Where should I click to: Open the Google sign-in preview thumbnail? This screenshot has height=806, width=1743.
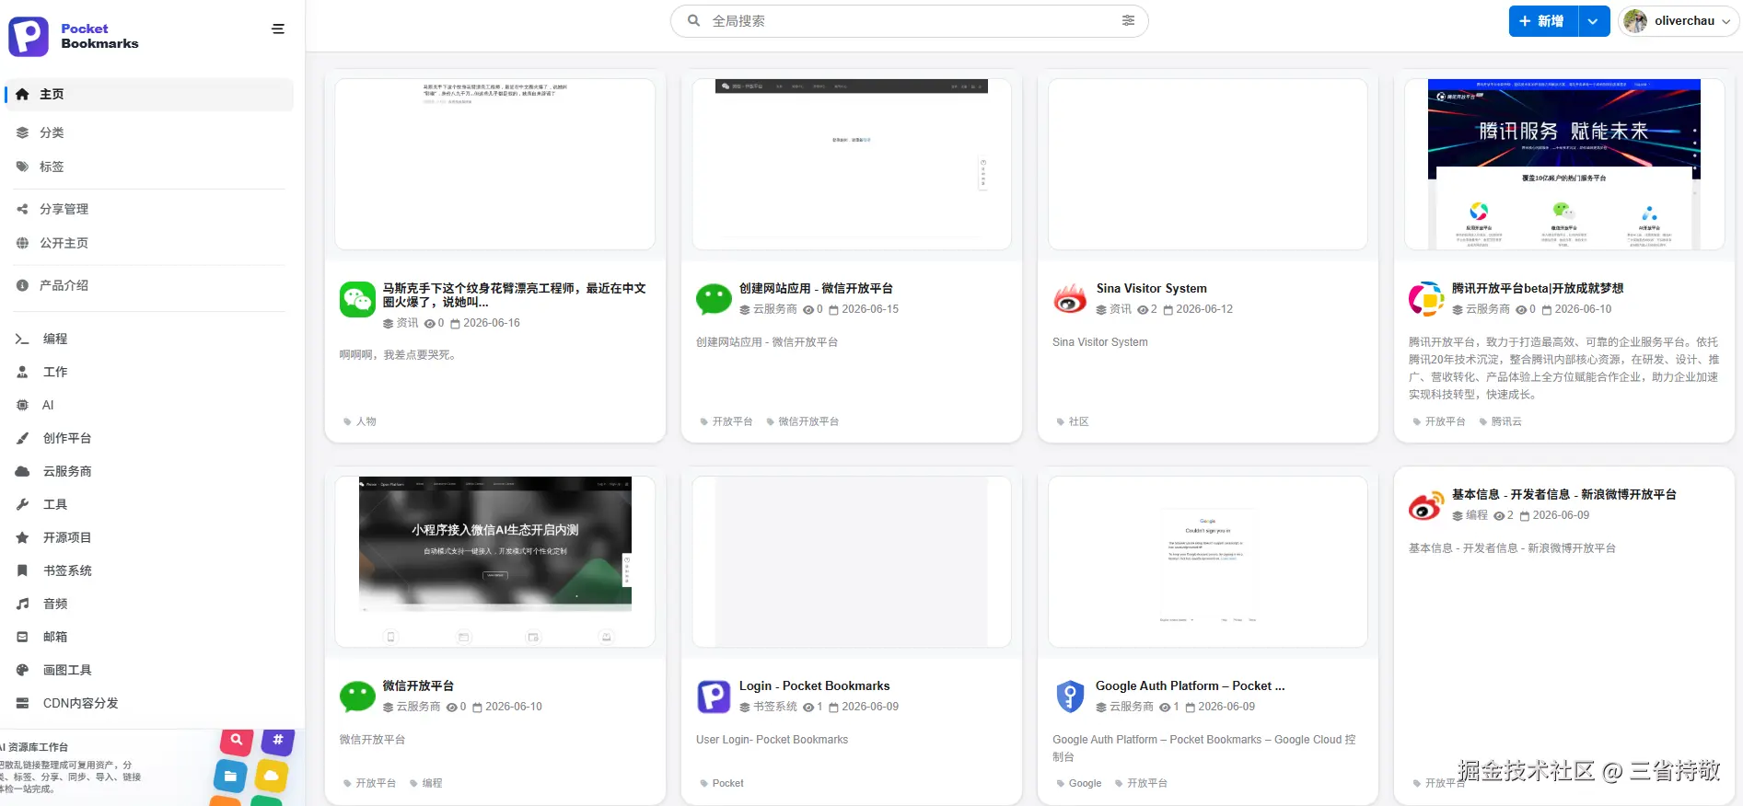pos(1207,561)
